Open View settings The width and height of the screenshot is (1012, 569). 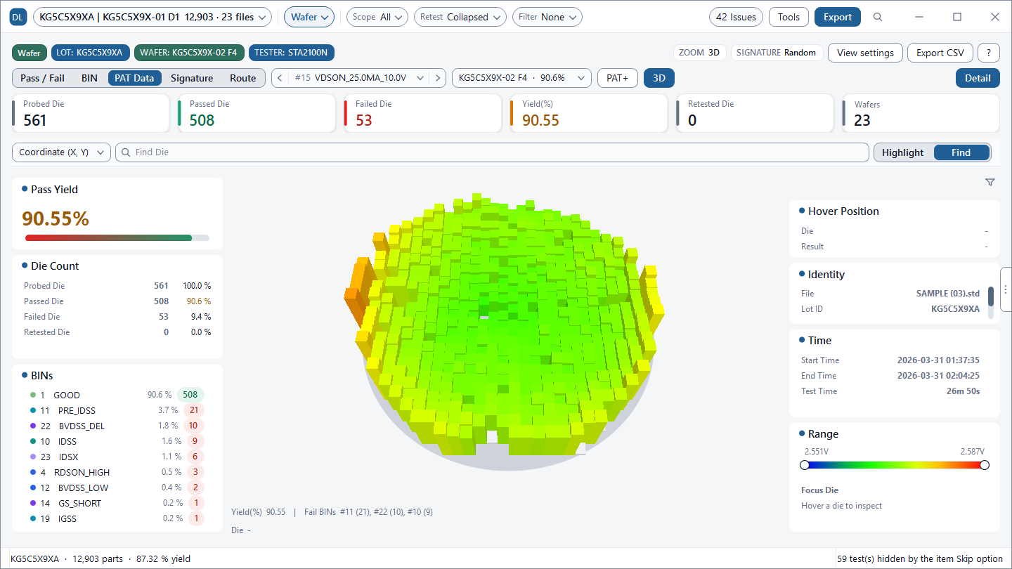[865, 53]
